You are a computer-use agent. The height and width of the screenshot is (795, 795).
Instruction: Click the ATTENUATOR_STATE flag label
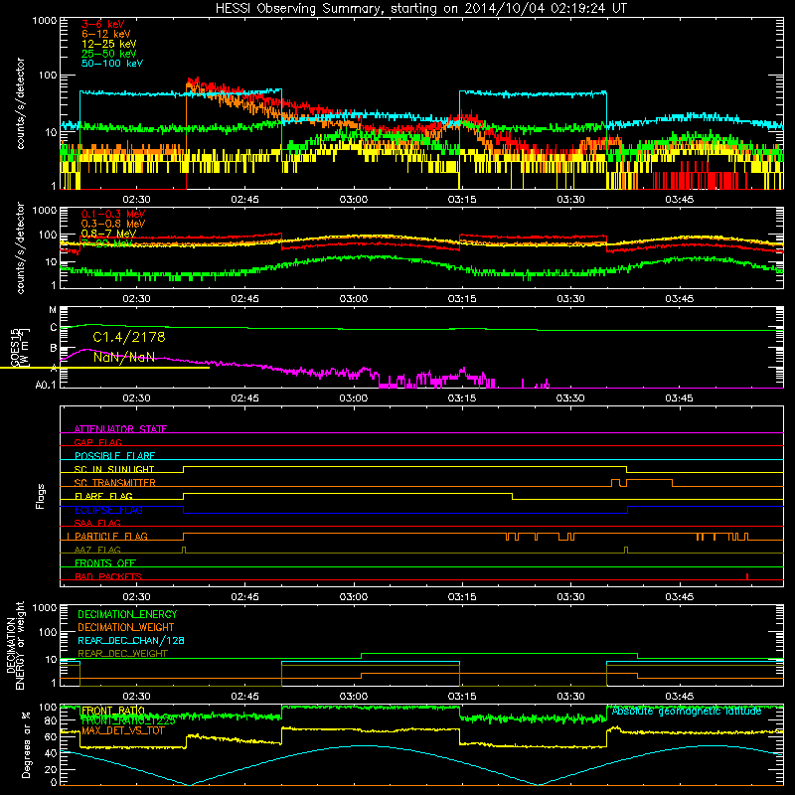120,429
